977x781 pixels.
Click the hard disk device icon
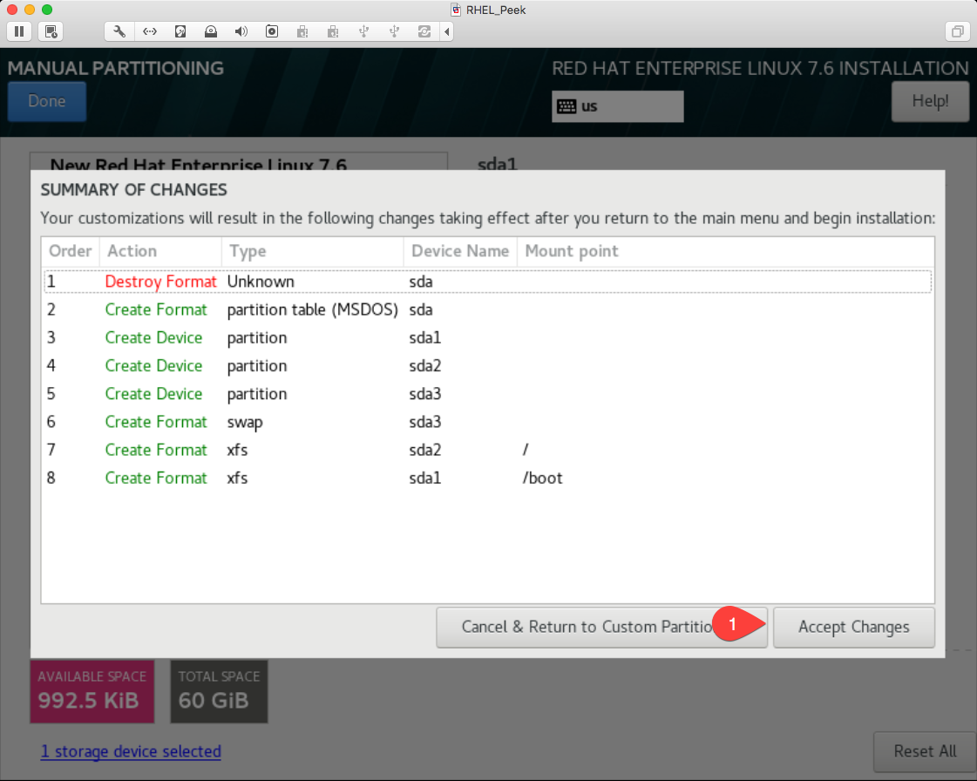(x=180, y=31)
